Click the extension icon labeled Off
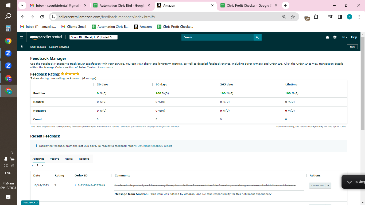This screenshot has width=365, height=205. click(307, 17)
